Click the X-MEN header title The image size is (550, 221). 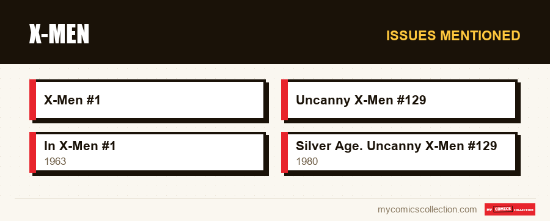tap(59, 34)
